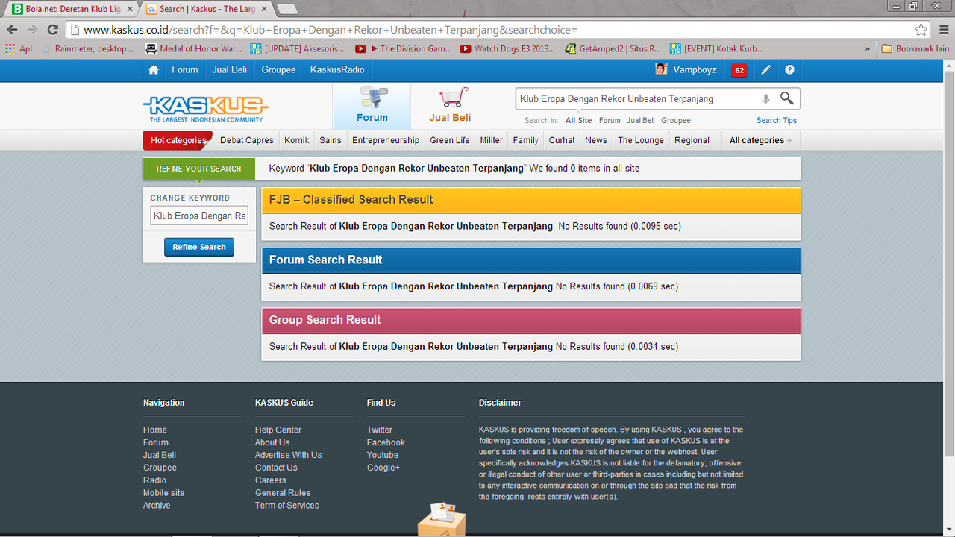Click the Refine Search button
The width and height of the screenshot is (955, 537).
point(199,247)
